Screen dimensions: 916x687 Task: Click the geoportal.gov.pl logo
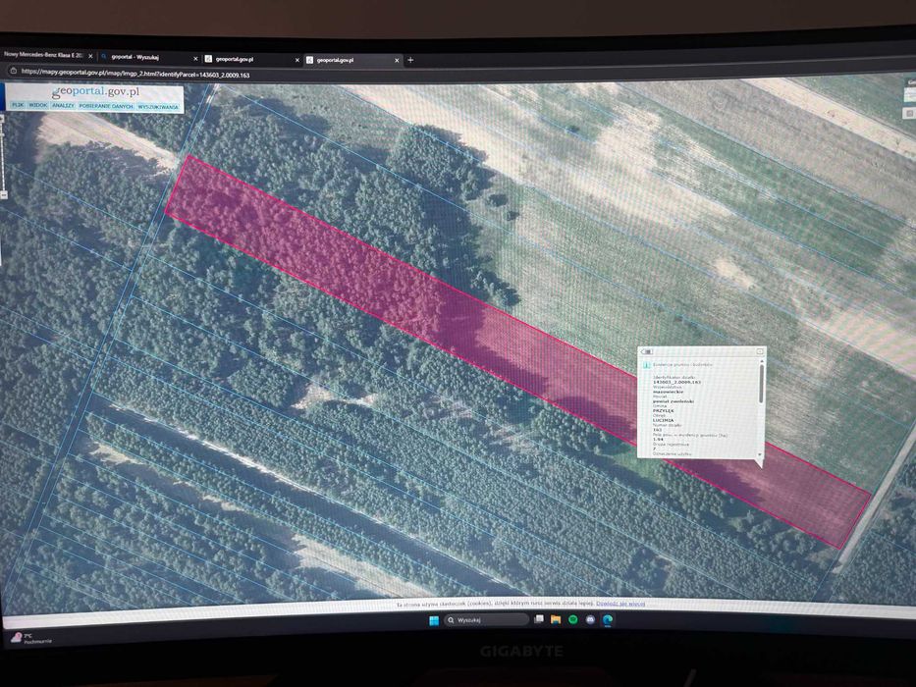tap(96, 92)
